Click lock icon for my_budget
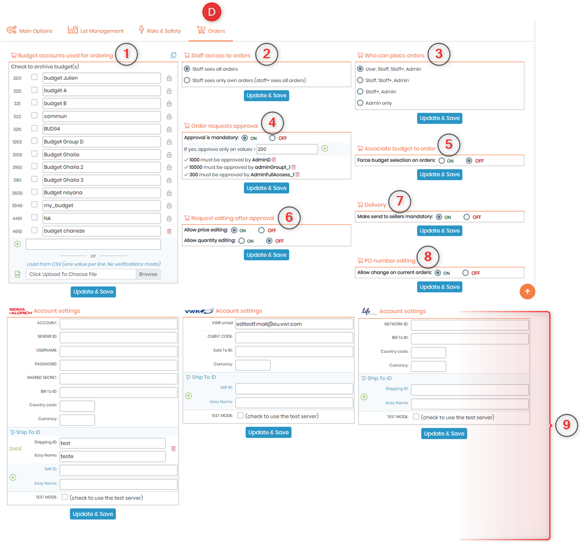Viewport: 580px width, 542px height. pyautogui.click(x=169, y=205)
